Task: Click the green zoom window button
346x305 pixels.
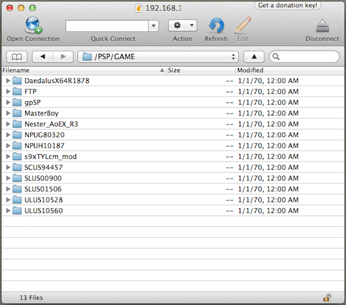Action: [x=33, y=8]
